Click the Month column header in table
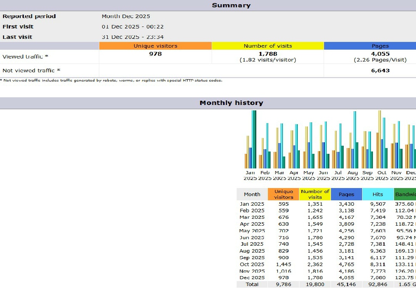Viewport: 416px width, 288px height. 252,194
